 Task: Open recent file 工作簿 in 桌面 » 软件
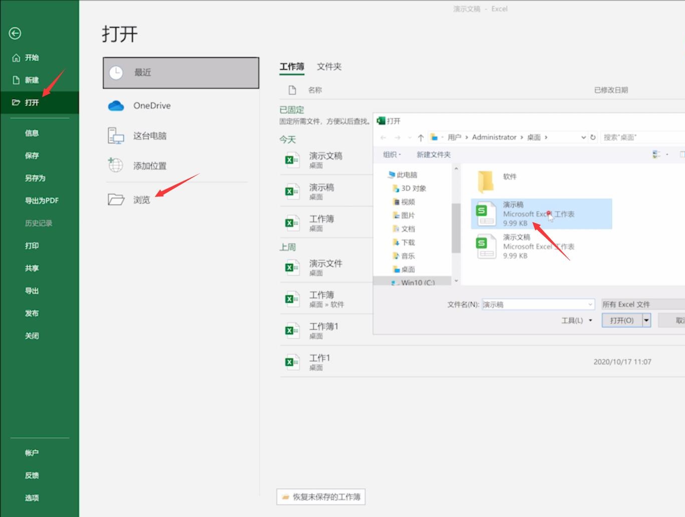pos(326,299)
